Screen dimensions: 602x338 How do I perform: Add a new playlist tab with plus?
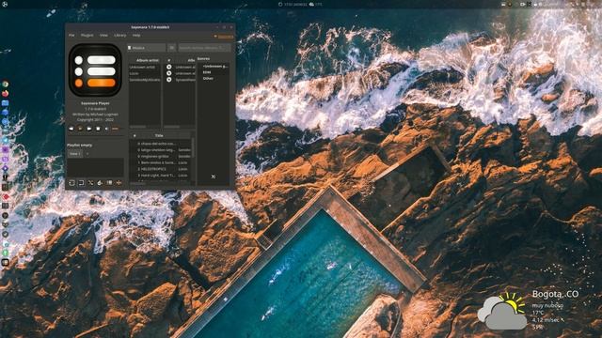(87, 154)
